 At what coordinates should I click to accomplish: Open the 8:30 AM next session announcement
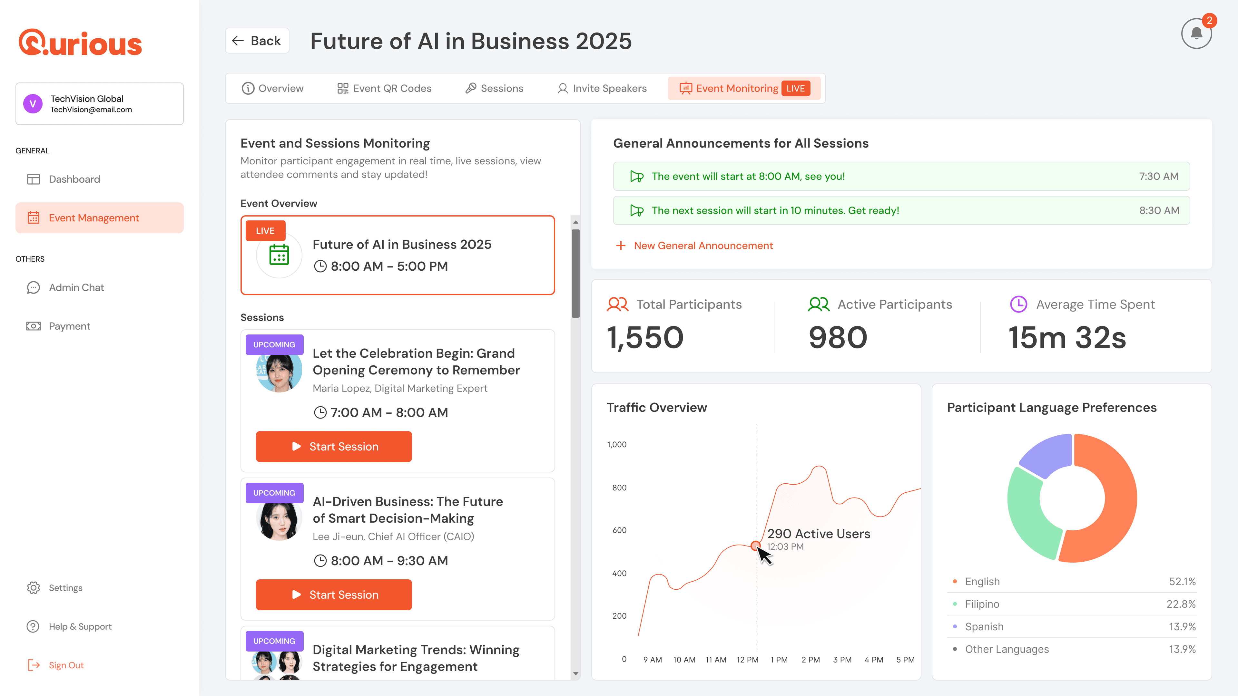pos(902,210)
